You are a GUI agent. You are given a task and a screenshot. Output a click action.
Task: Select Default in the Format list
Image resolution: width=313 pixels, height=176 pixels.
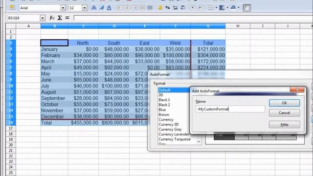174,90
